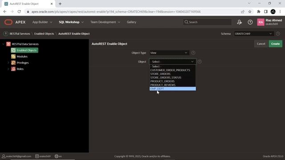Collapse the Object select list
Image resolution: width=285 pixels, height=160 pixels.
pos(173,62)
